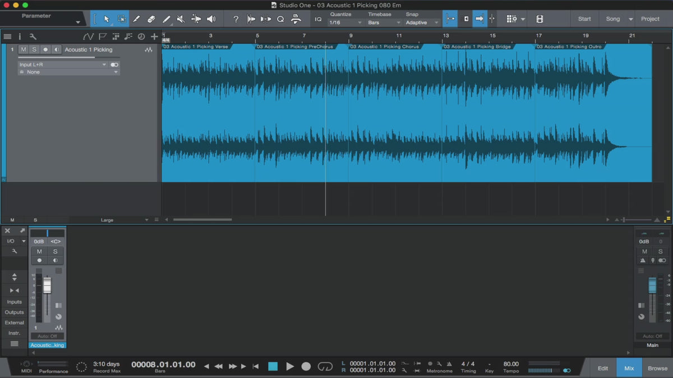Solo the Acoustic 1 Picking track

pyautogui.click(x=34, y=50)
